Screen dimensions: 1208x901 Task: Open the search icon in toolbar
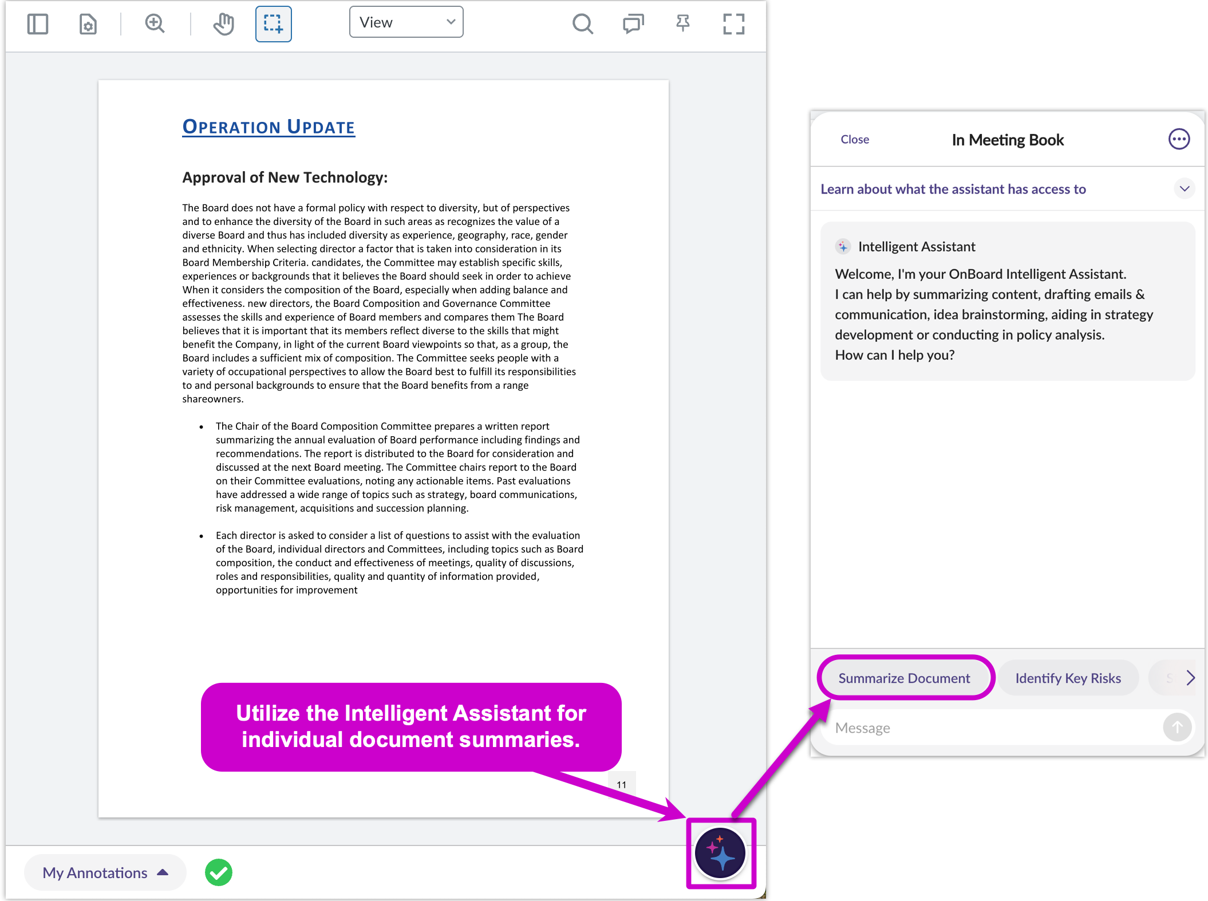coord(582,24)
